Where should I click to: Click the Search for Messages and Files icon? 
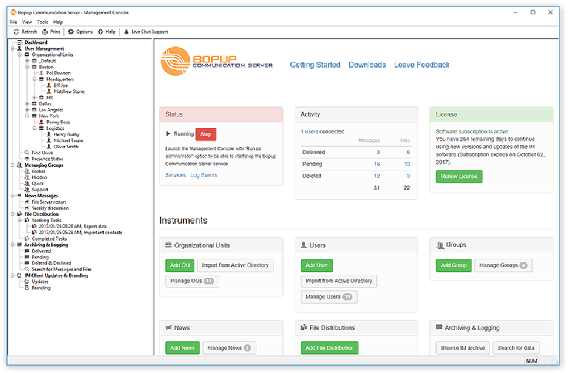[x=27, y=269]
